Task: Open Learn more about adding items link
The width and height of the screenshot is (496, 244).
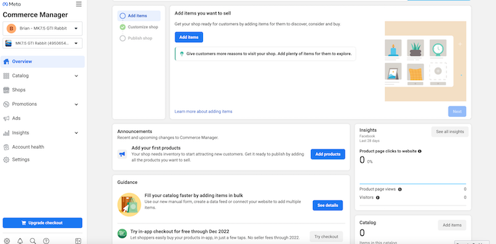Action: coord(204,111)
